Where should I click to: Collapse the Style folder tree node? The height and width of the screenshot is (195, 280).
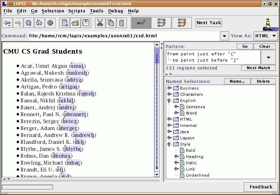pyautogui.click(x=170, y=144)
